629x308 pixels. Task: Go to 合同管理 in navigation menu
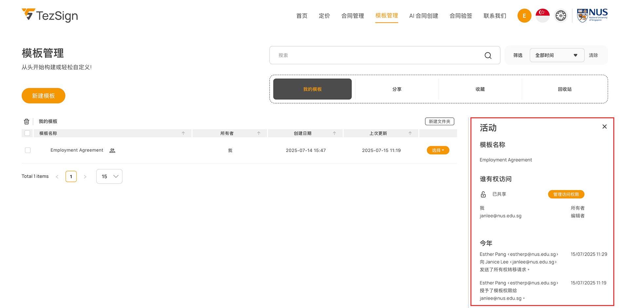coord(353,16)
